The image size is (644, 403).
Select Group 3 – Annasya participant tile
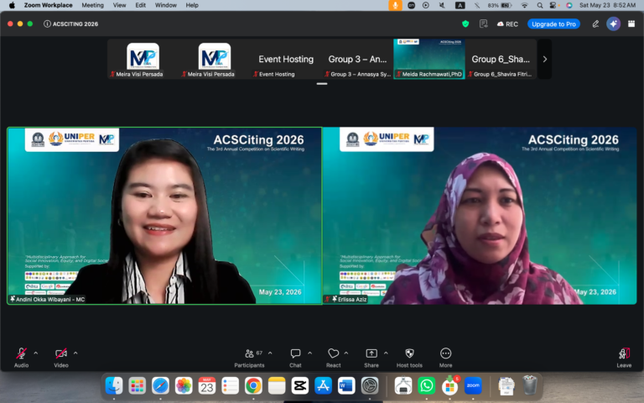[357, 59]
